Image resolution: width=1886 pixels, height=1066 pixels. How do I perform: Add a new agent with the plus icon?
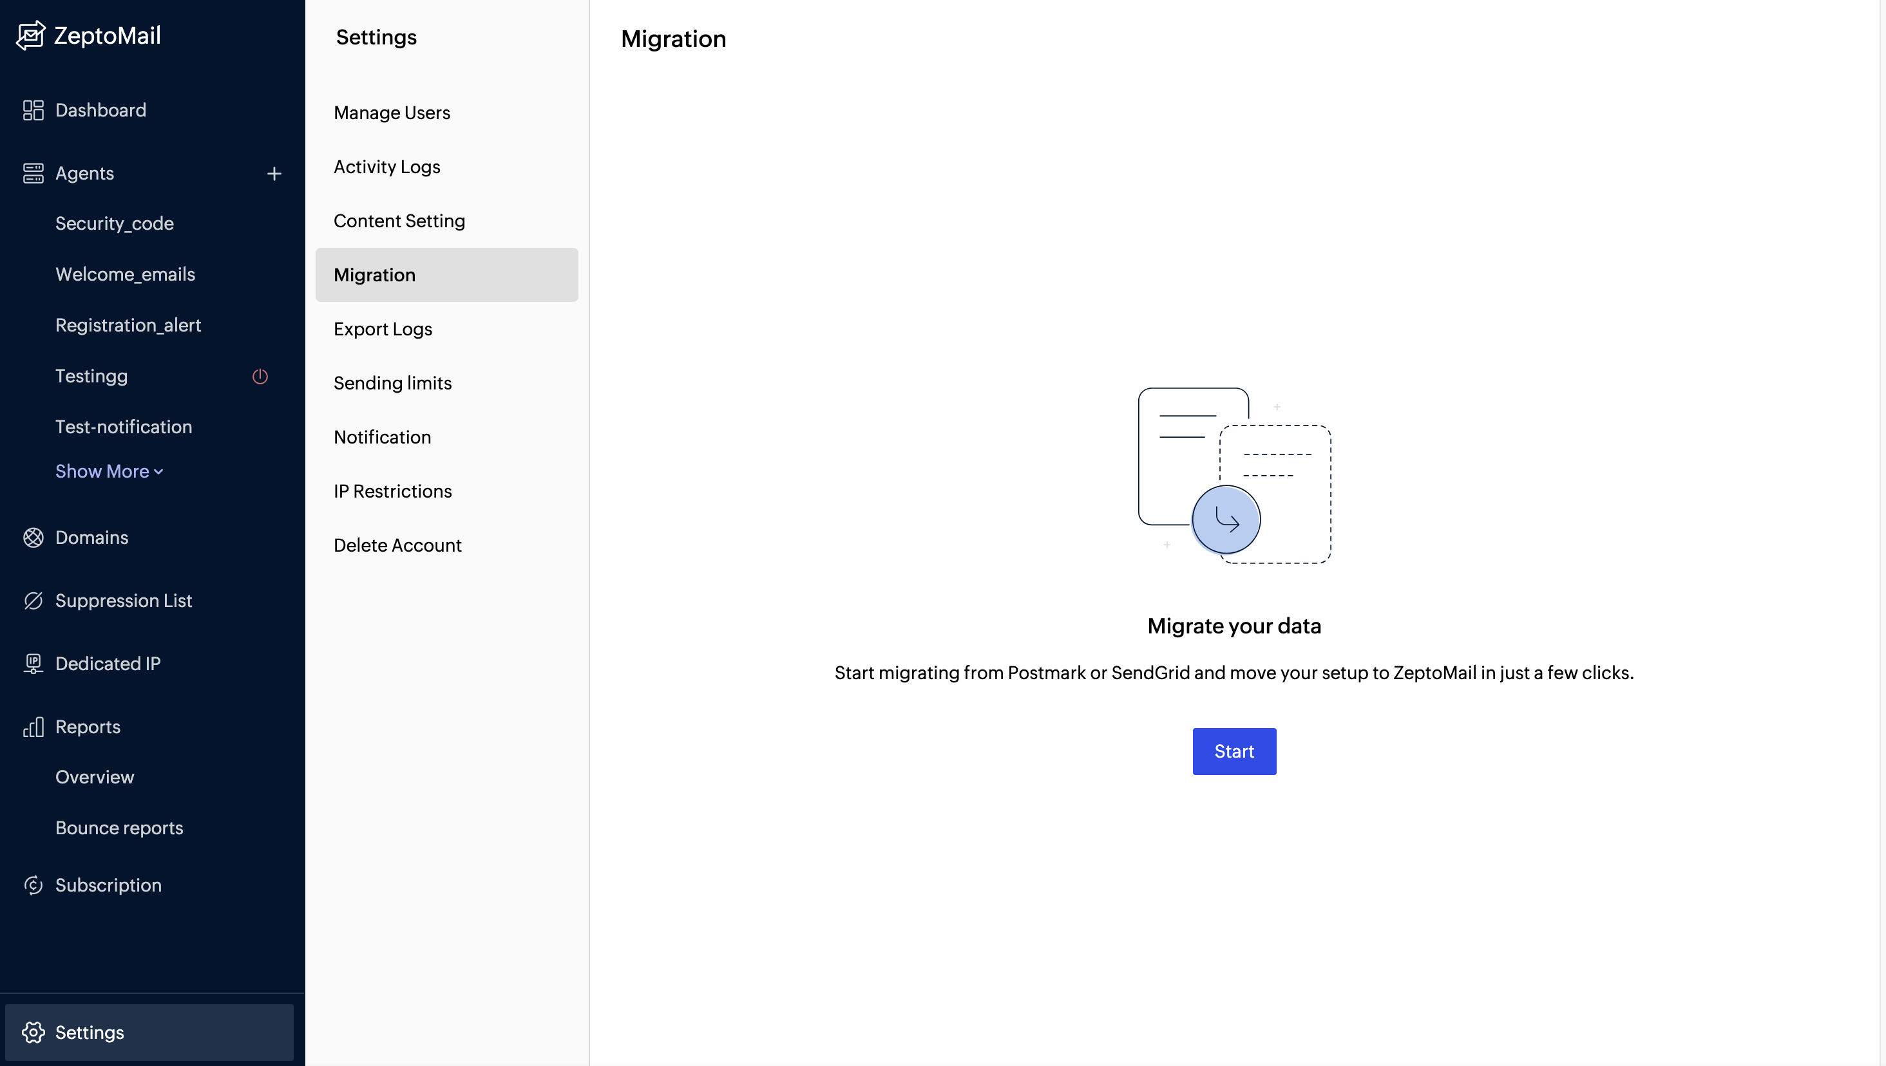[274, 173]
